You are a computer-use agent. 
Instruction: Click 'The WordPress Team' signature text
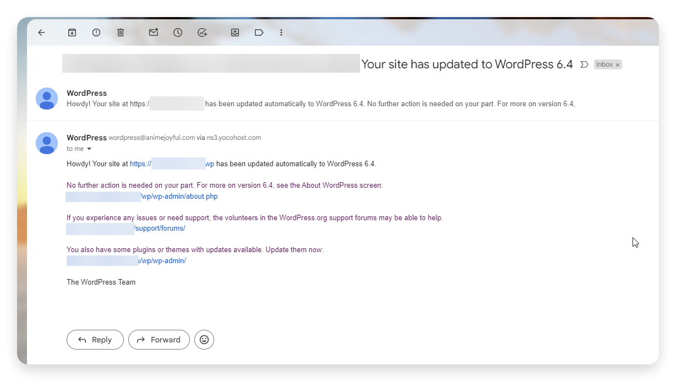tap(101, 282)
